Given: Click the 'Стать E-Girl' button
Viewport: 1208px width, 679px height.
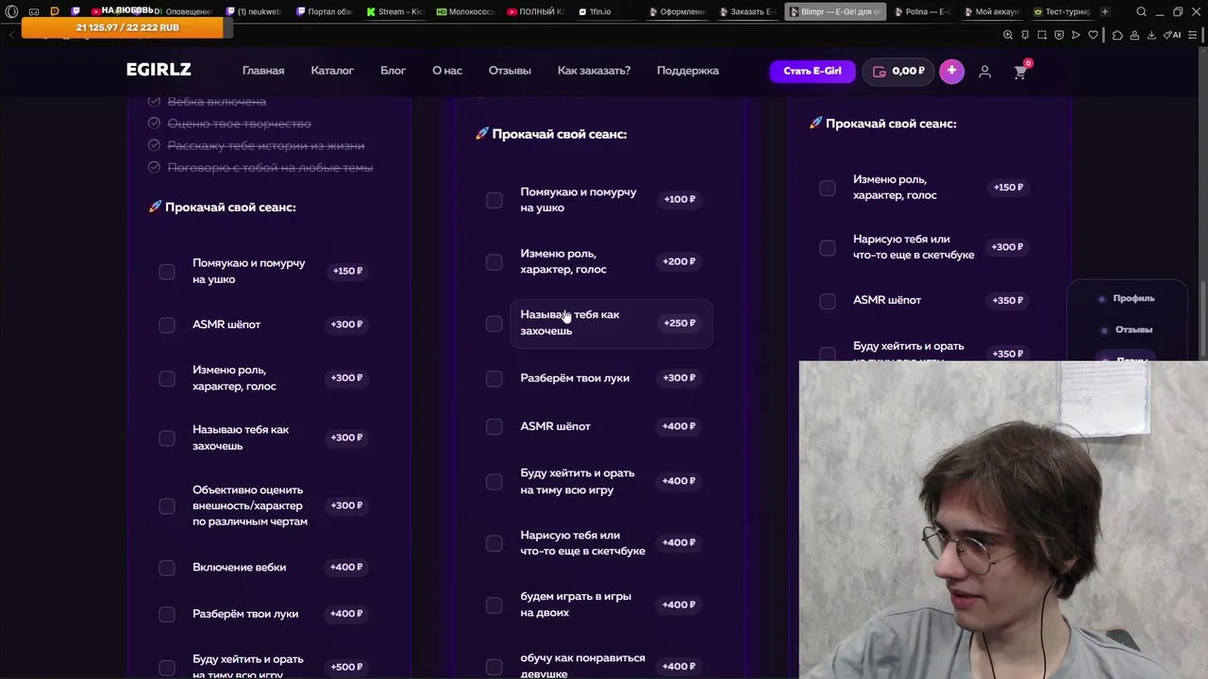Looking at the screenshot, I should (813, 71).
